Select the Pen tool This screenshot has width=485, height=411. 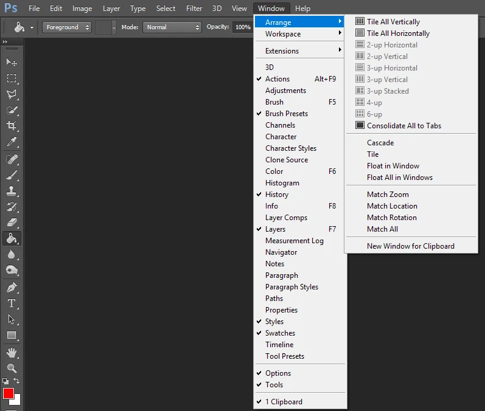click(x=12, y=288)
